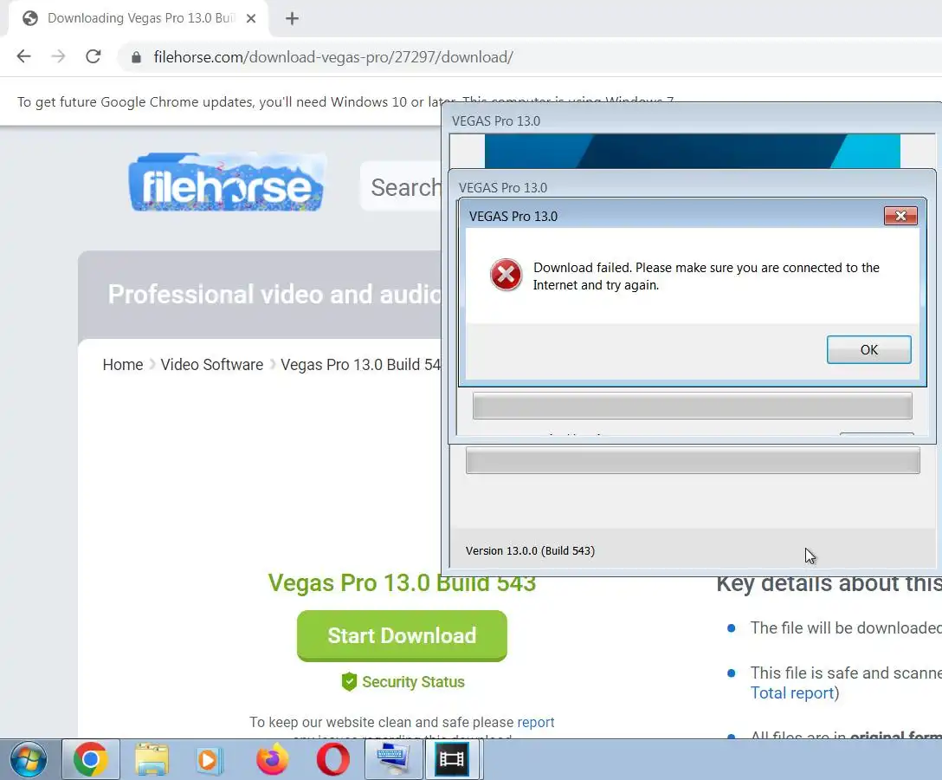This screenshot has height=780, width=942.
Task: Click Google Chrome in the taskbar
Action: pyautogui.click(x=91, y=759)
